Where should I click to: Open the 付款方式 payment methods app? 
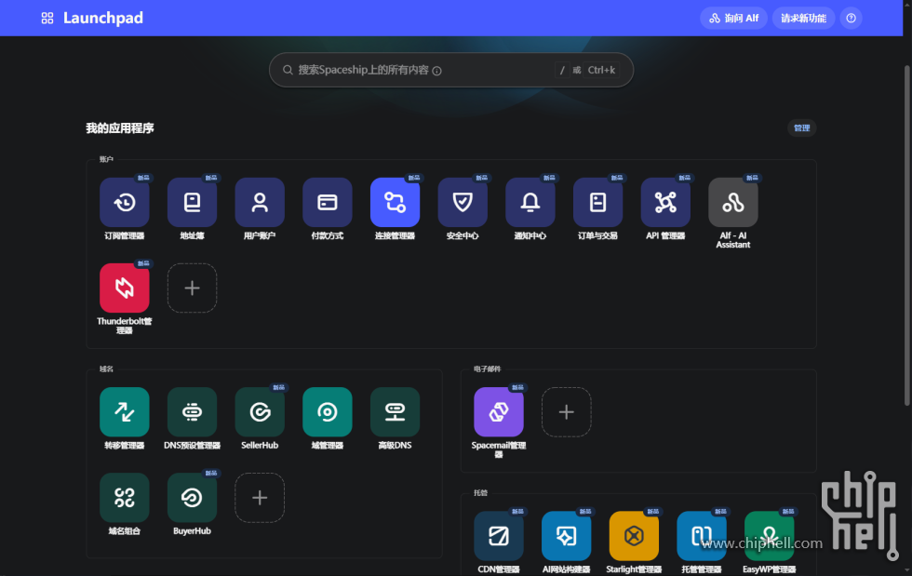(x=328, y=203)
